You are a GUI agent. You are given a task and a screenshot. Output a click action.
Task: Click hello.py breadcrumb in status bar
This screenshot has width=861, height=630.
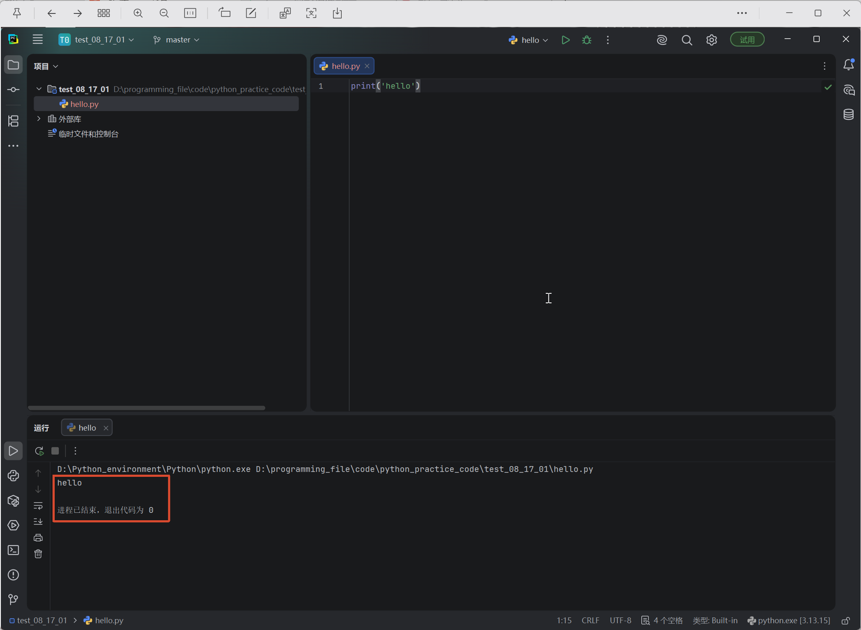104,620
